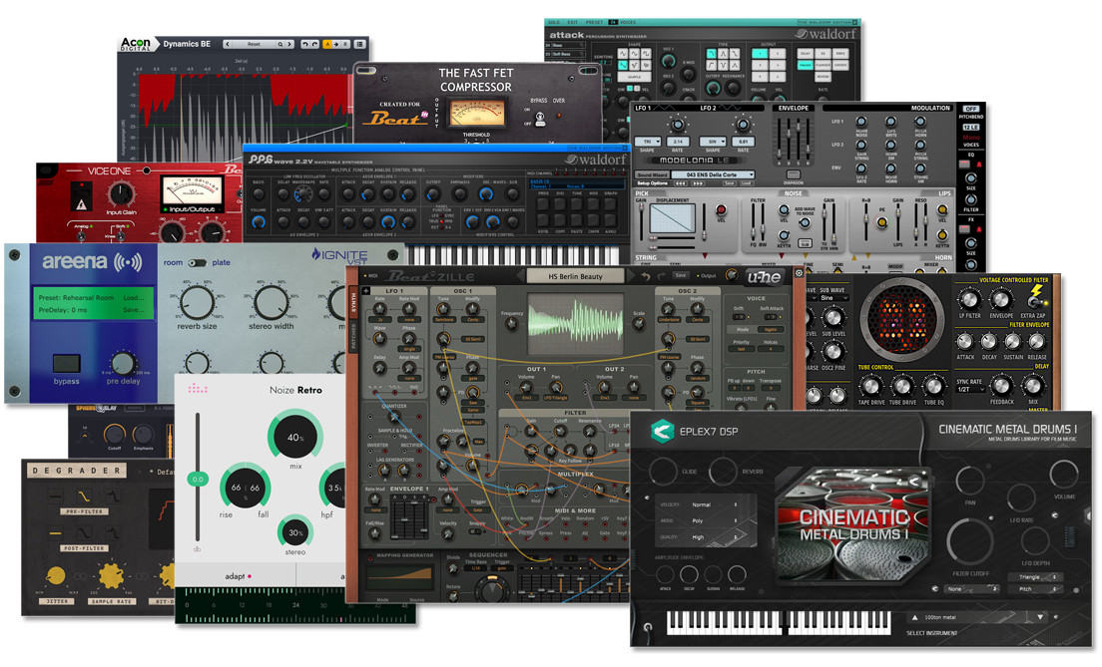Image resolution: width=1102 pixels, height=667 pixels.
Task: Go to previous preset in Acon Dynamics BE
Action: point(228,44)
